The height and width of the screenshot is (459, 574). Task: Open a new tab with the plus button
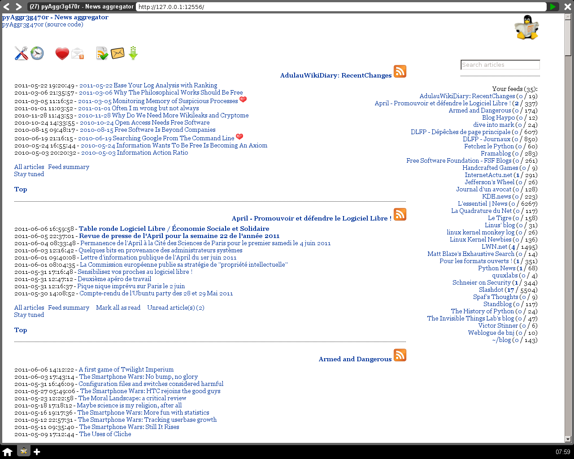(37, 451)
